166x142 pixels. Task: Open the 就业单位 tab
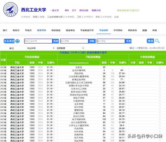(70, 30)
